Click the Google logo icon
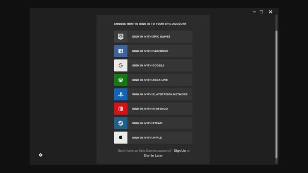The image size is (308, 173). [x=121, y=65]
